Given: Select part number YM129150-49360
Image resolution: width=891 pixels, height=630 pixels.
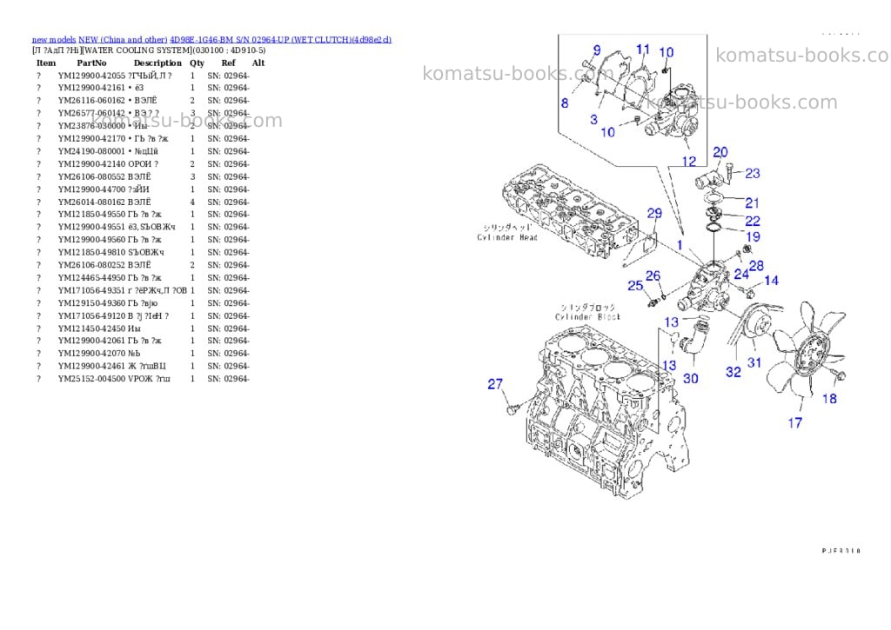Looking at the screenshot, I should [x=91, y=303].
